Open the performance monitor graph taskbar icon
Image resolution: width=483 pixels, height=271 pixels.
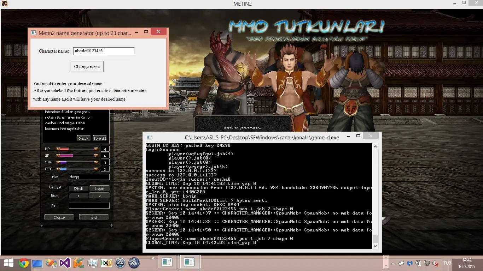pyautogui.click(x=92, y=263)
